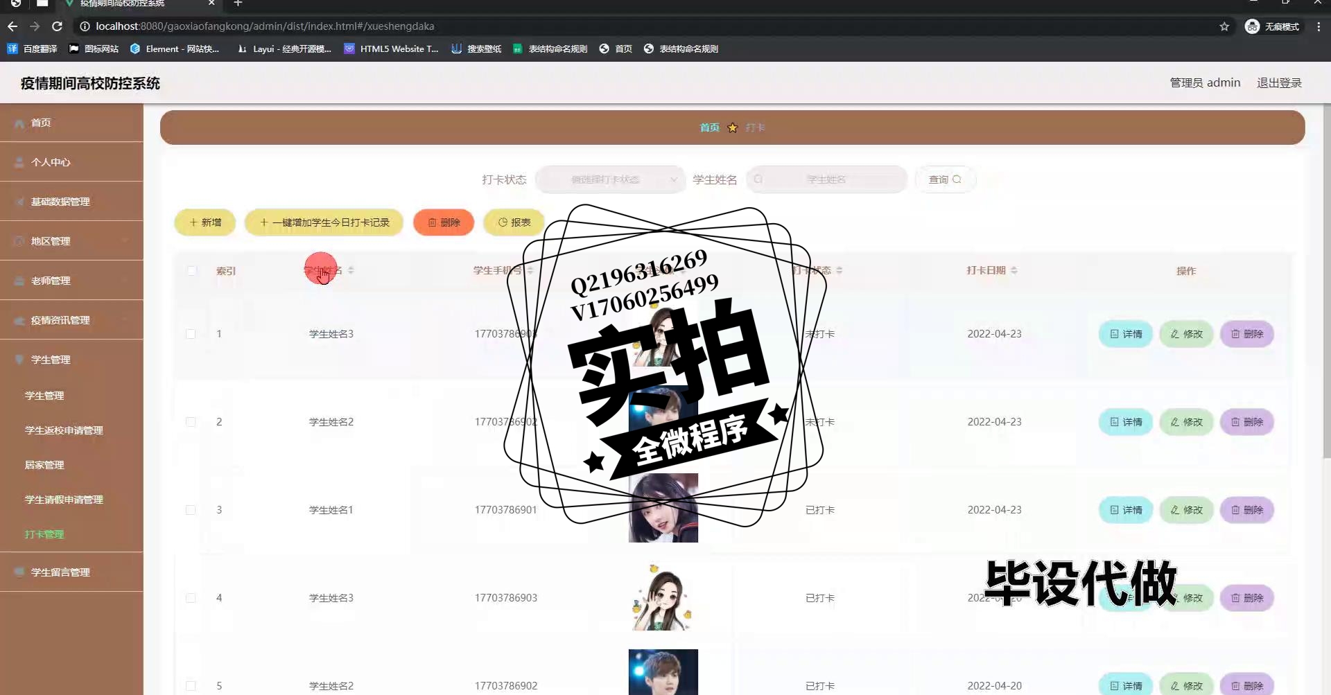Image resolution: width=1331 pixels, height=695 pixels.
Task: Click 修改 for row 5
Action: (x=1187, y=685)
